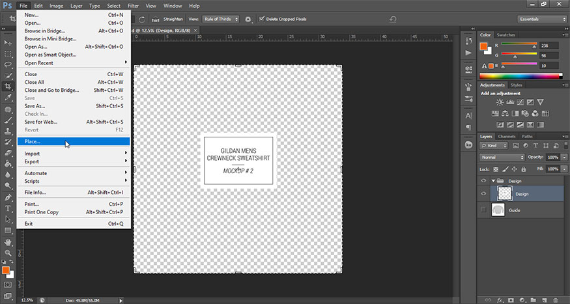Screen dimensions: 570x304
Task: Toggle Quick Mask mode icon
Action: [x=8, y=284]
